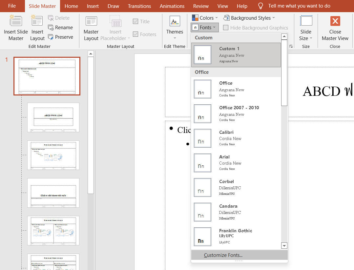Click Customize Fonts... at the menu bottom
Screen dimensions: 354x270
[x=239, y=255]
